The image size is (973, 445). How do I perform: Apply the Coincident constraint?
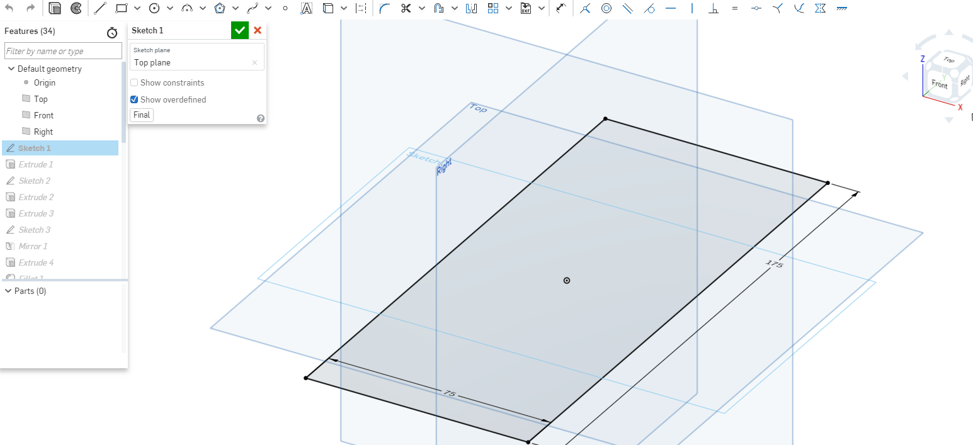pyautogui.click(x=585, y=8)
